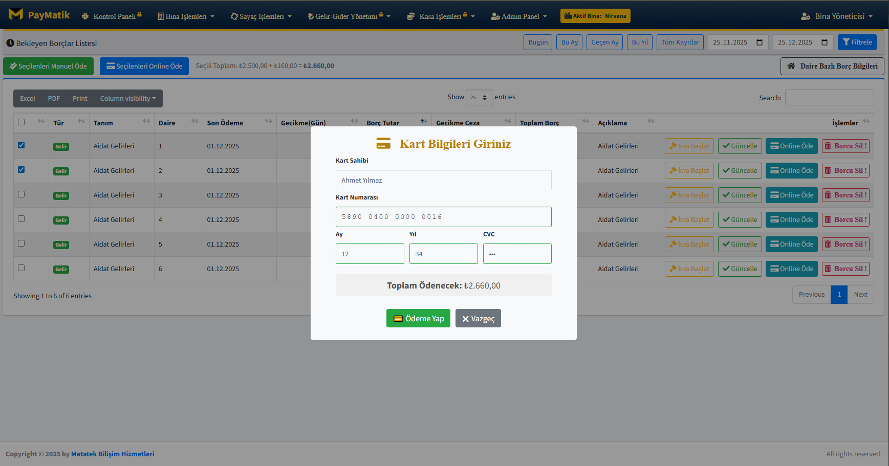Image resolution: width=889 pixels, height=466 pixels.
Task: Open the Sayaç İşlemleri menu
Action: pos(261,16)
